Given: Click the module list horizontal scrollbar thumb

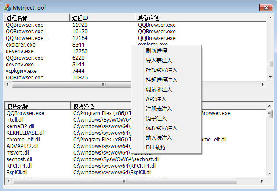Looking at the screenshot, I should pyautogui.click(x=125, y=181).
